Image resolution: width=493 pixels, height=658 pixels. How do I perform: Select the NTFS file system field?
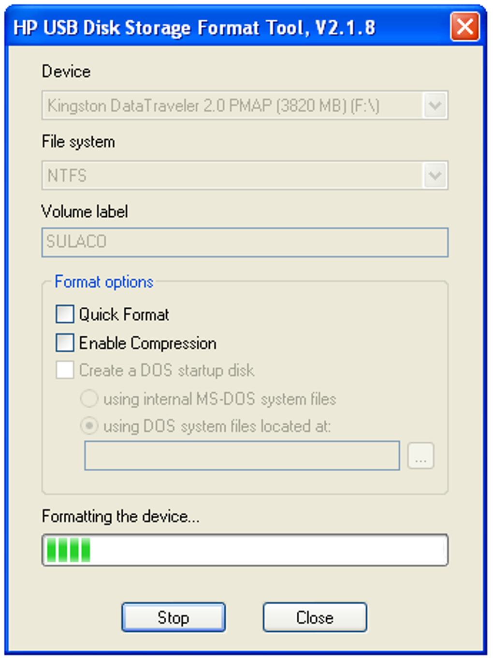point(232,175)
